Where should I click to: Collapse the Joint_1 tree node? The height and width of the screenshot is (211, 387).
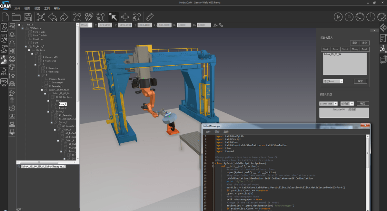coord(48,111)
